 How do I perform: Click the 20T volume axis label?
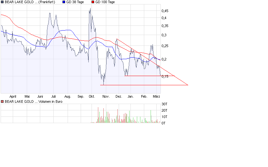[164, 111]
